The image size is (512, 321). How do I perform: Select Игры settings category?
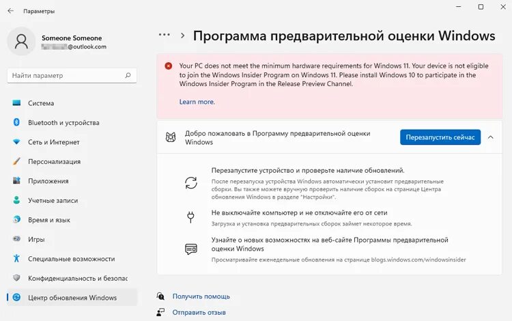pyautogui.click(x=72, y=239)
